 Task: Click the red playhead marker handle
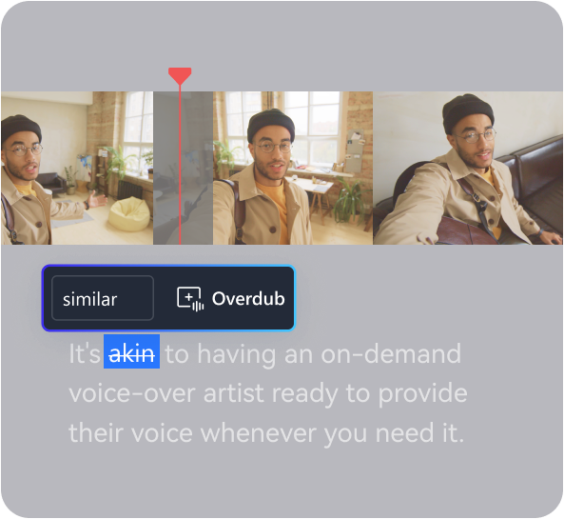[180, 75]
